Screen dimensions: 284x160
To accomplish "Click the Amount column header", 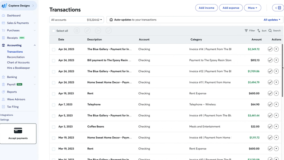I will (256, 39).
